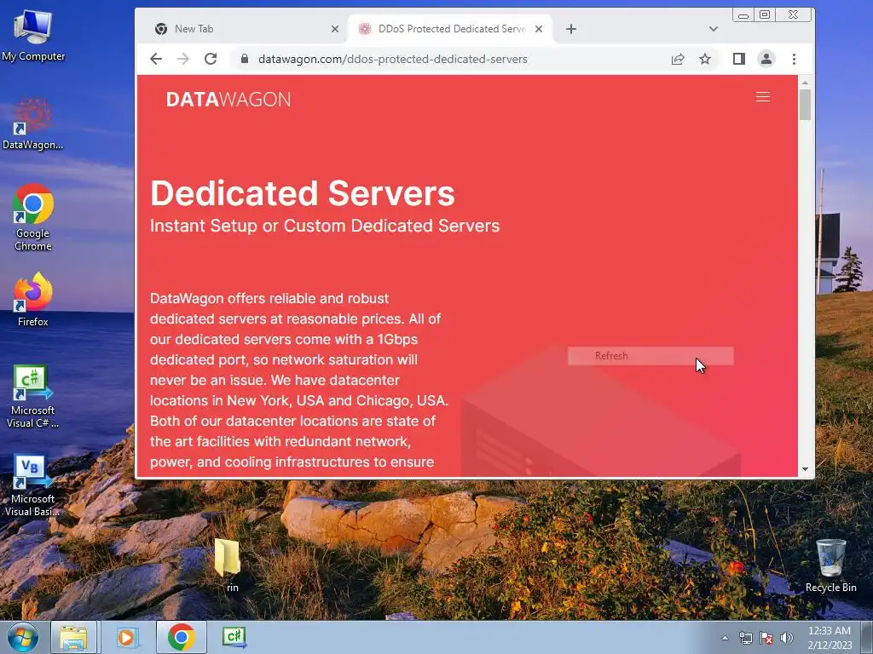
Task: Click the vertical scrollbar thumb
Action: click(x=805, y=105)
